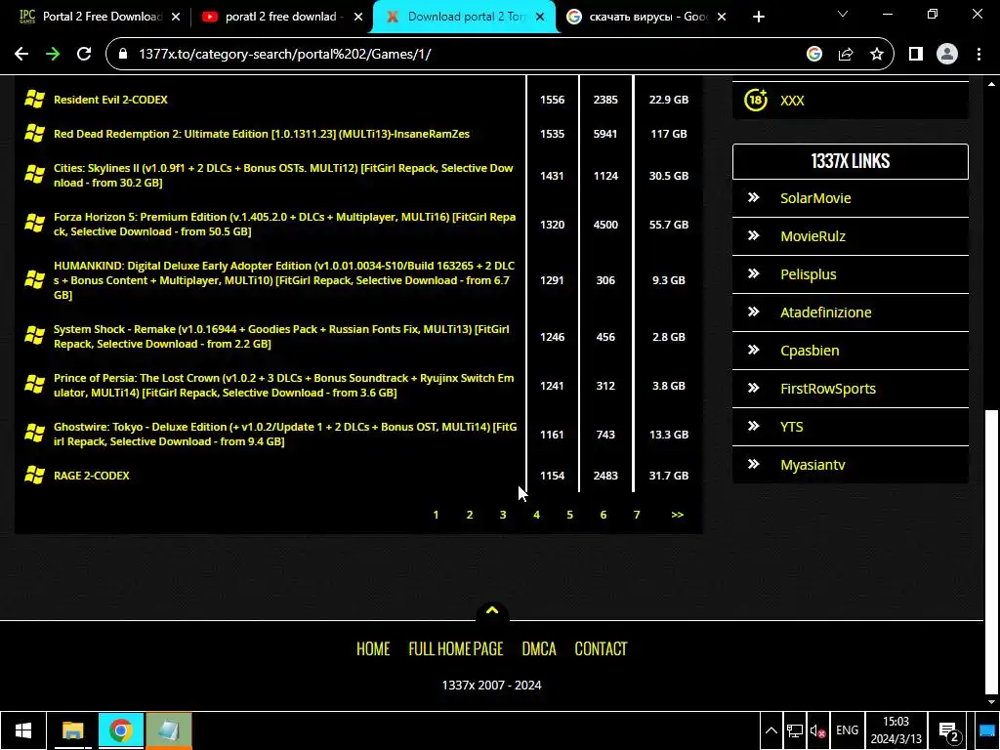Open the Windows Start menu
The image size is (1000, 750).
click(x=23, y=730)
